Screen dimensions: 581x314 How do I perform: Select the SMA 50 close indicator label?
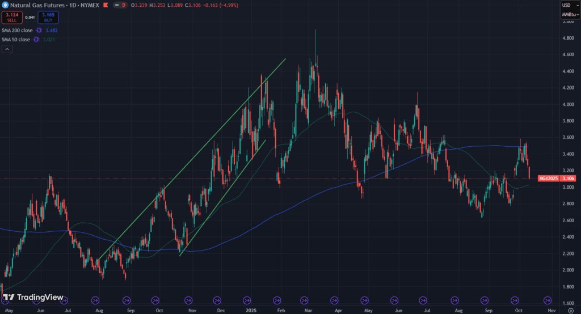point(15,39)
